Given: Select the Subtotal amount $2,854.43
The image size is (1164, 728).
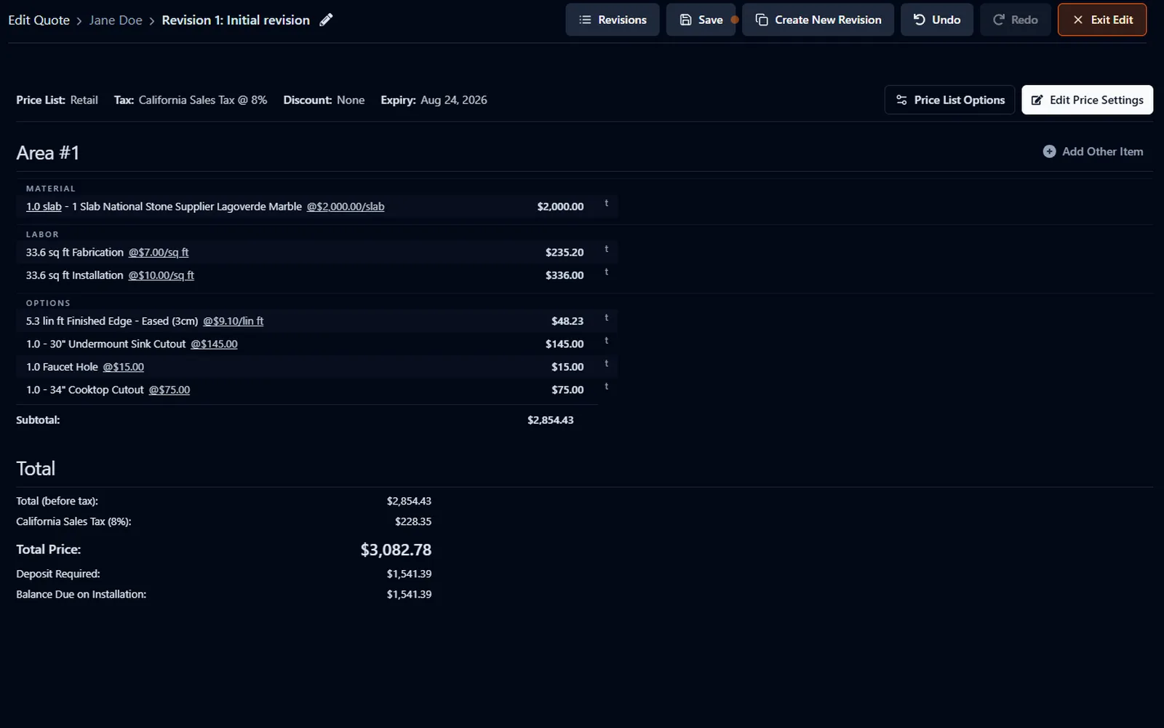Looking at the screenshot, I should pyautogui.click(x=551, y=420).
